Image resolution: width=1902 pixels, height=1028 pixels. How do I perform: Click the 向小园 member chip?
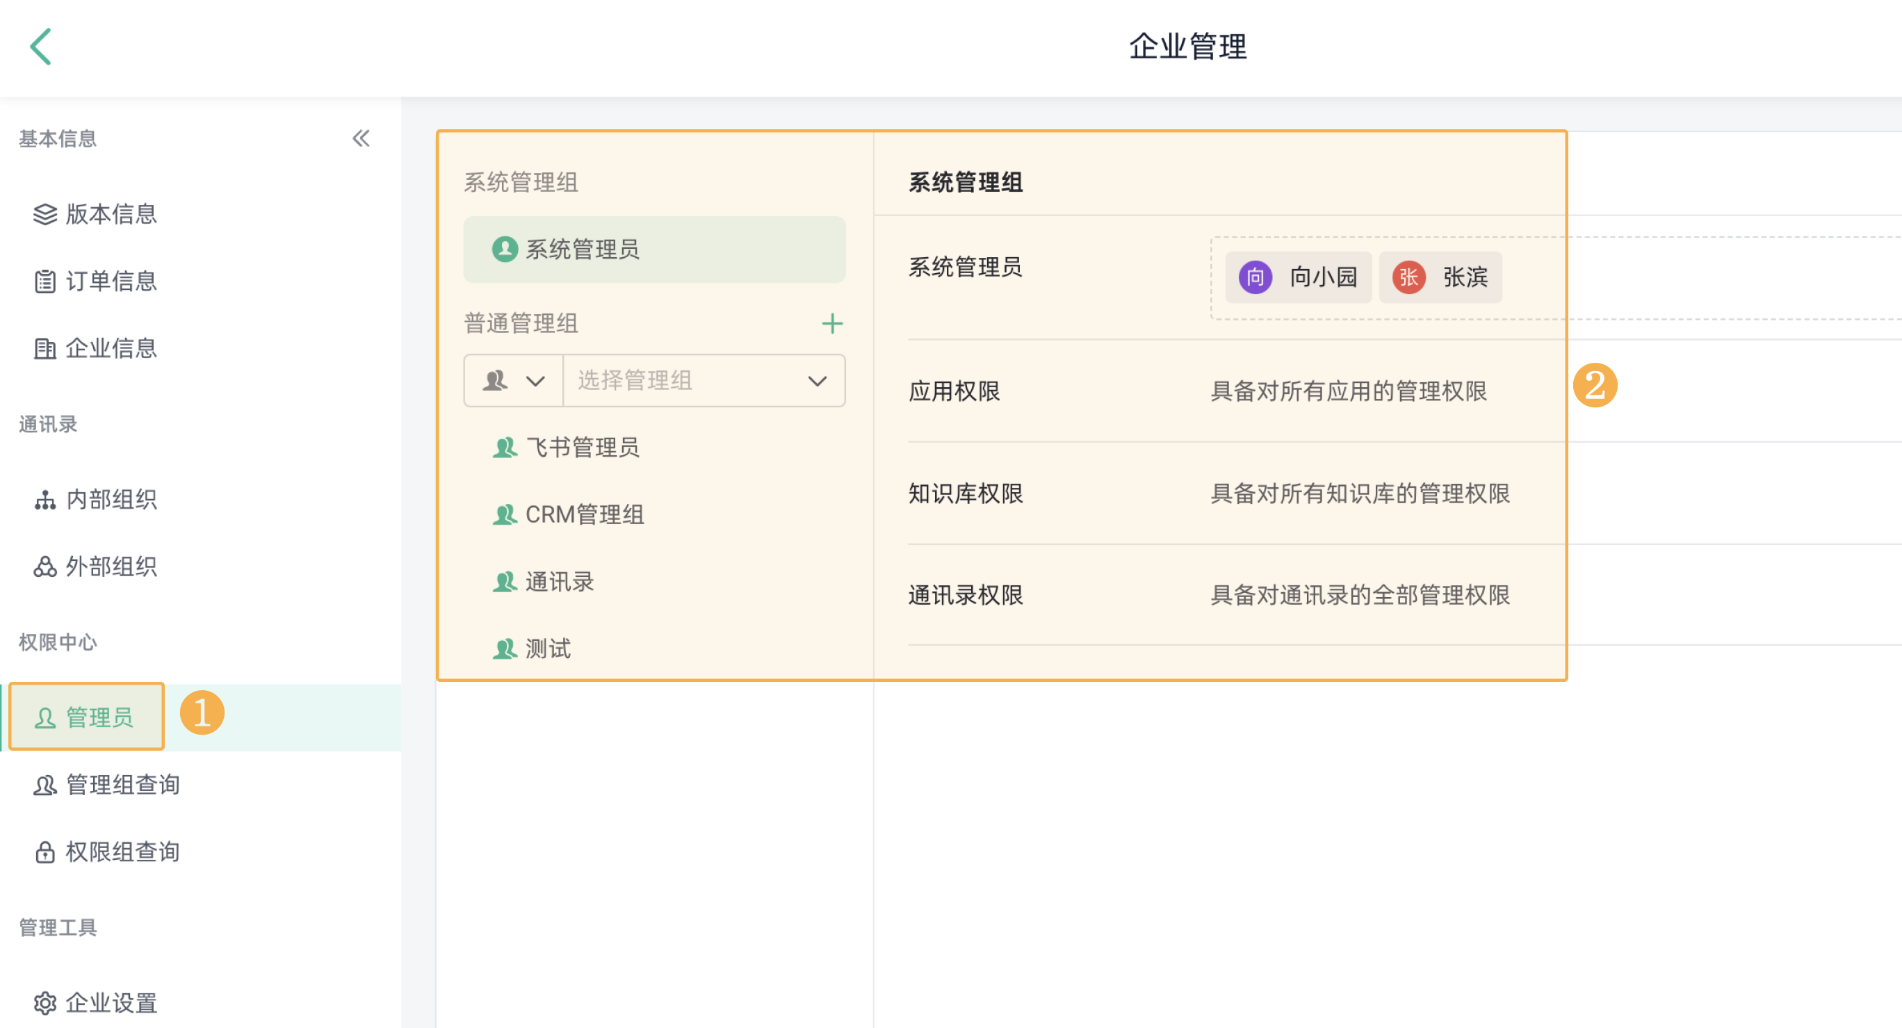(x=1298, y=277)
